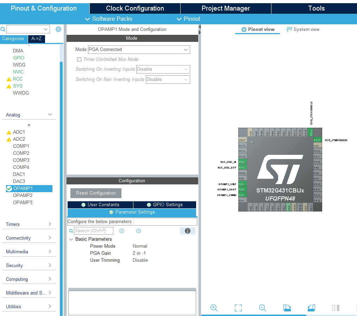Collapse the Basic Parameters section
The image size is (357, 316).
click(71, 239)
